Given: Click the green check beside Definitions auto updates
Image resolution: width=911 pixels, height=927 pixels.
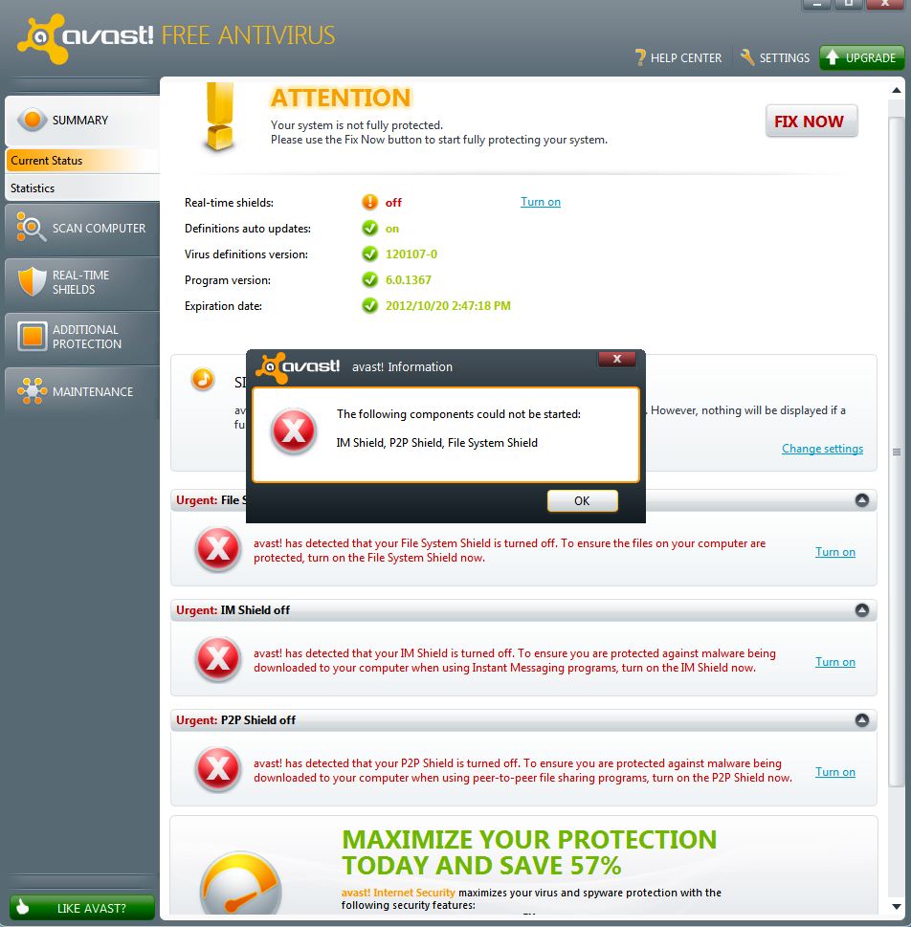Looking at the screenshot, I should point(369,229).
